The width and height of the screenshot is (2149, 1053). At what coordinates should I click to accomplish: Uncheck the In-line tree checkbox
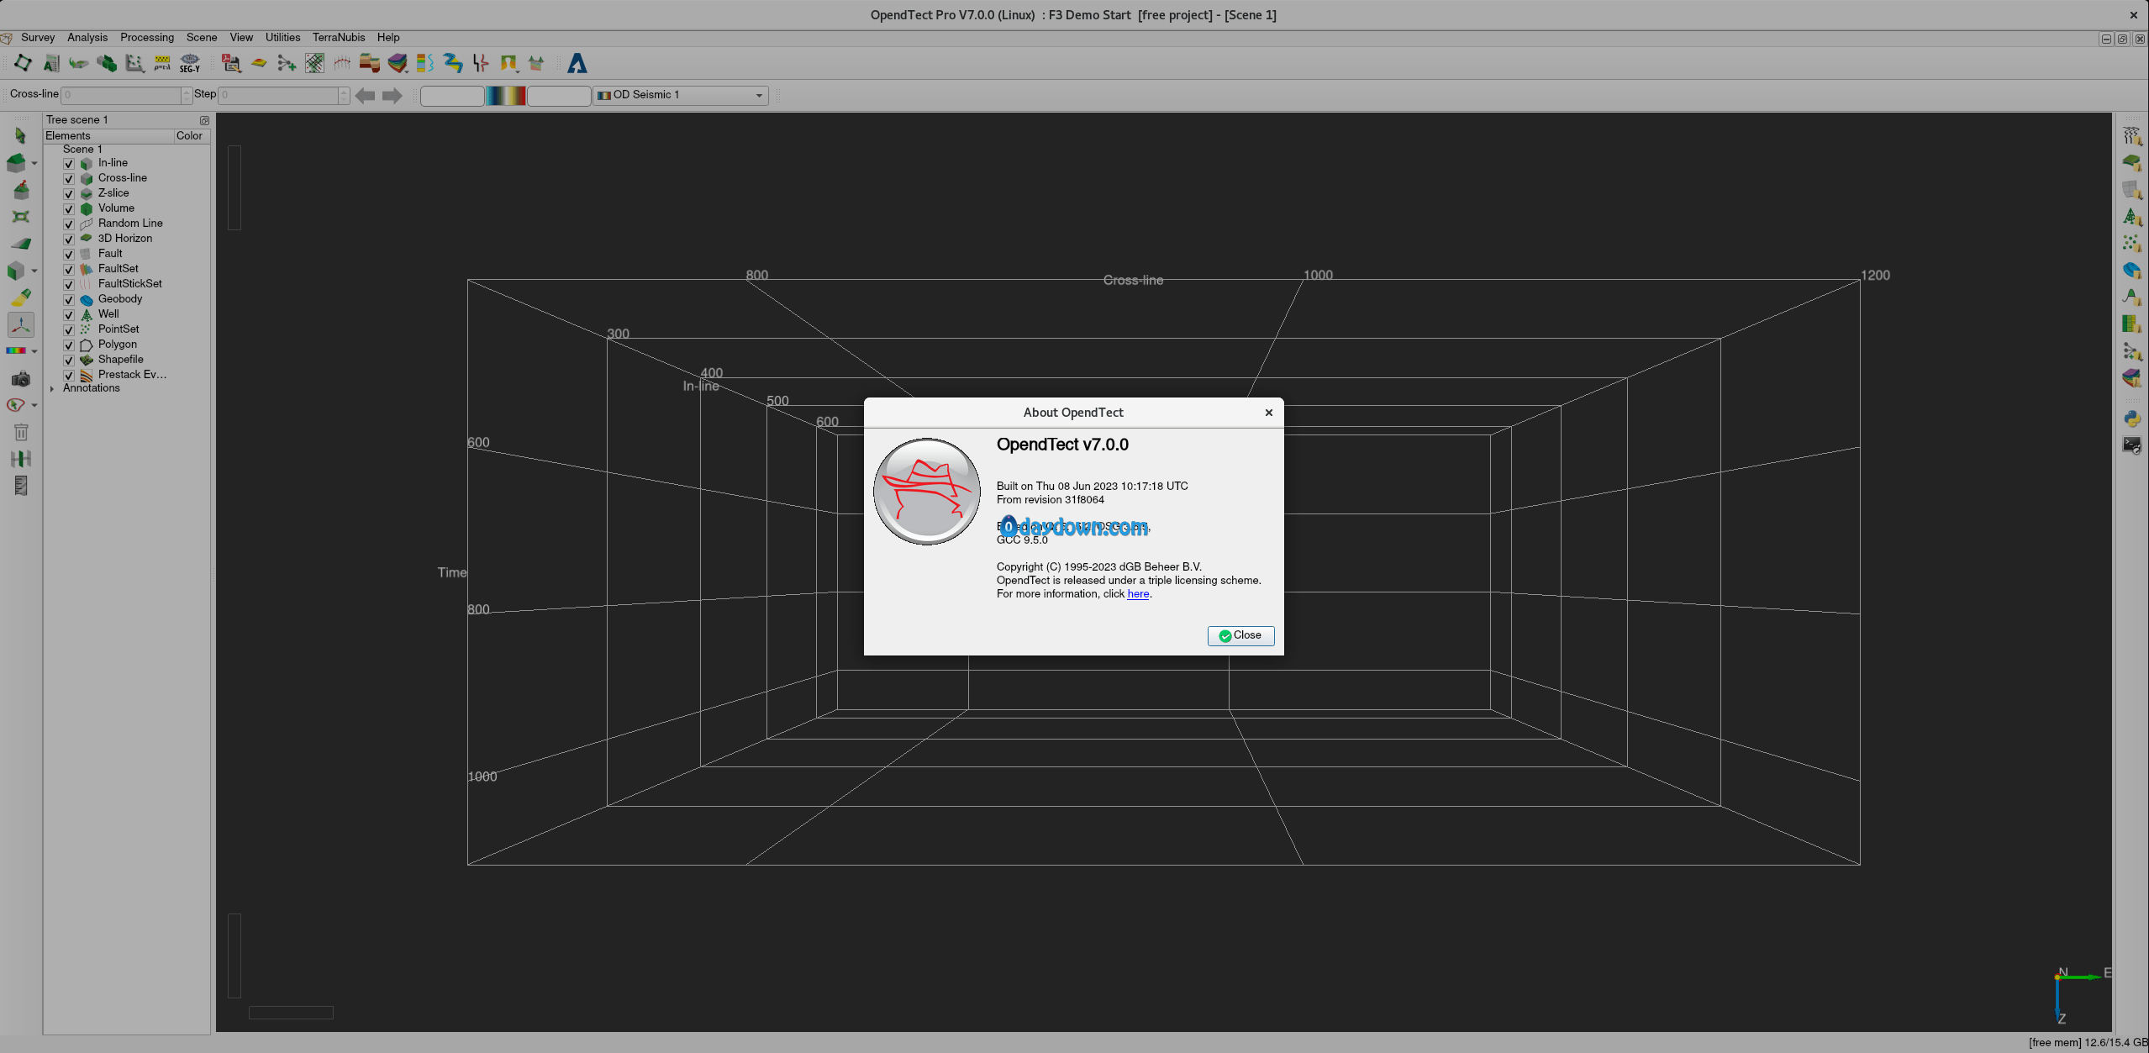pyautogui.click(x=69, y=164)
